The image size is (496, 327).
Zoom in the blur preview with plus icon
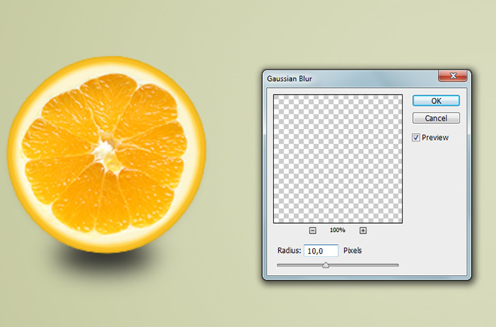(x=363, y=230)
